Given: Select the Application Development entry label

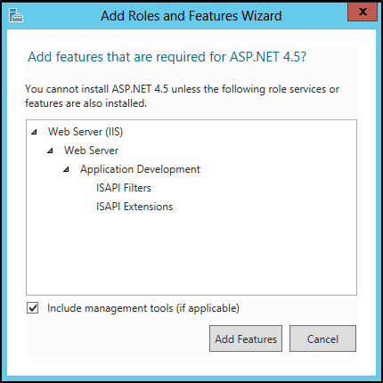Looking at the screenshot, I should [140, 169].
